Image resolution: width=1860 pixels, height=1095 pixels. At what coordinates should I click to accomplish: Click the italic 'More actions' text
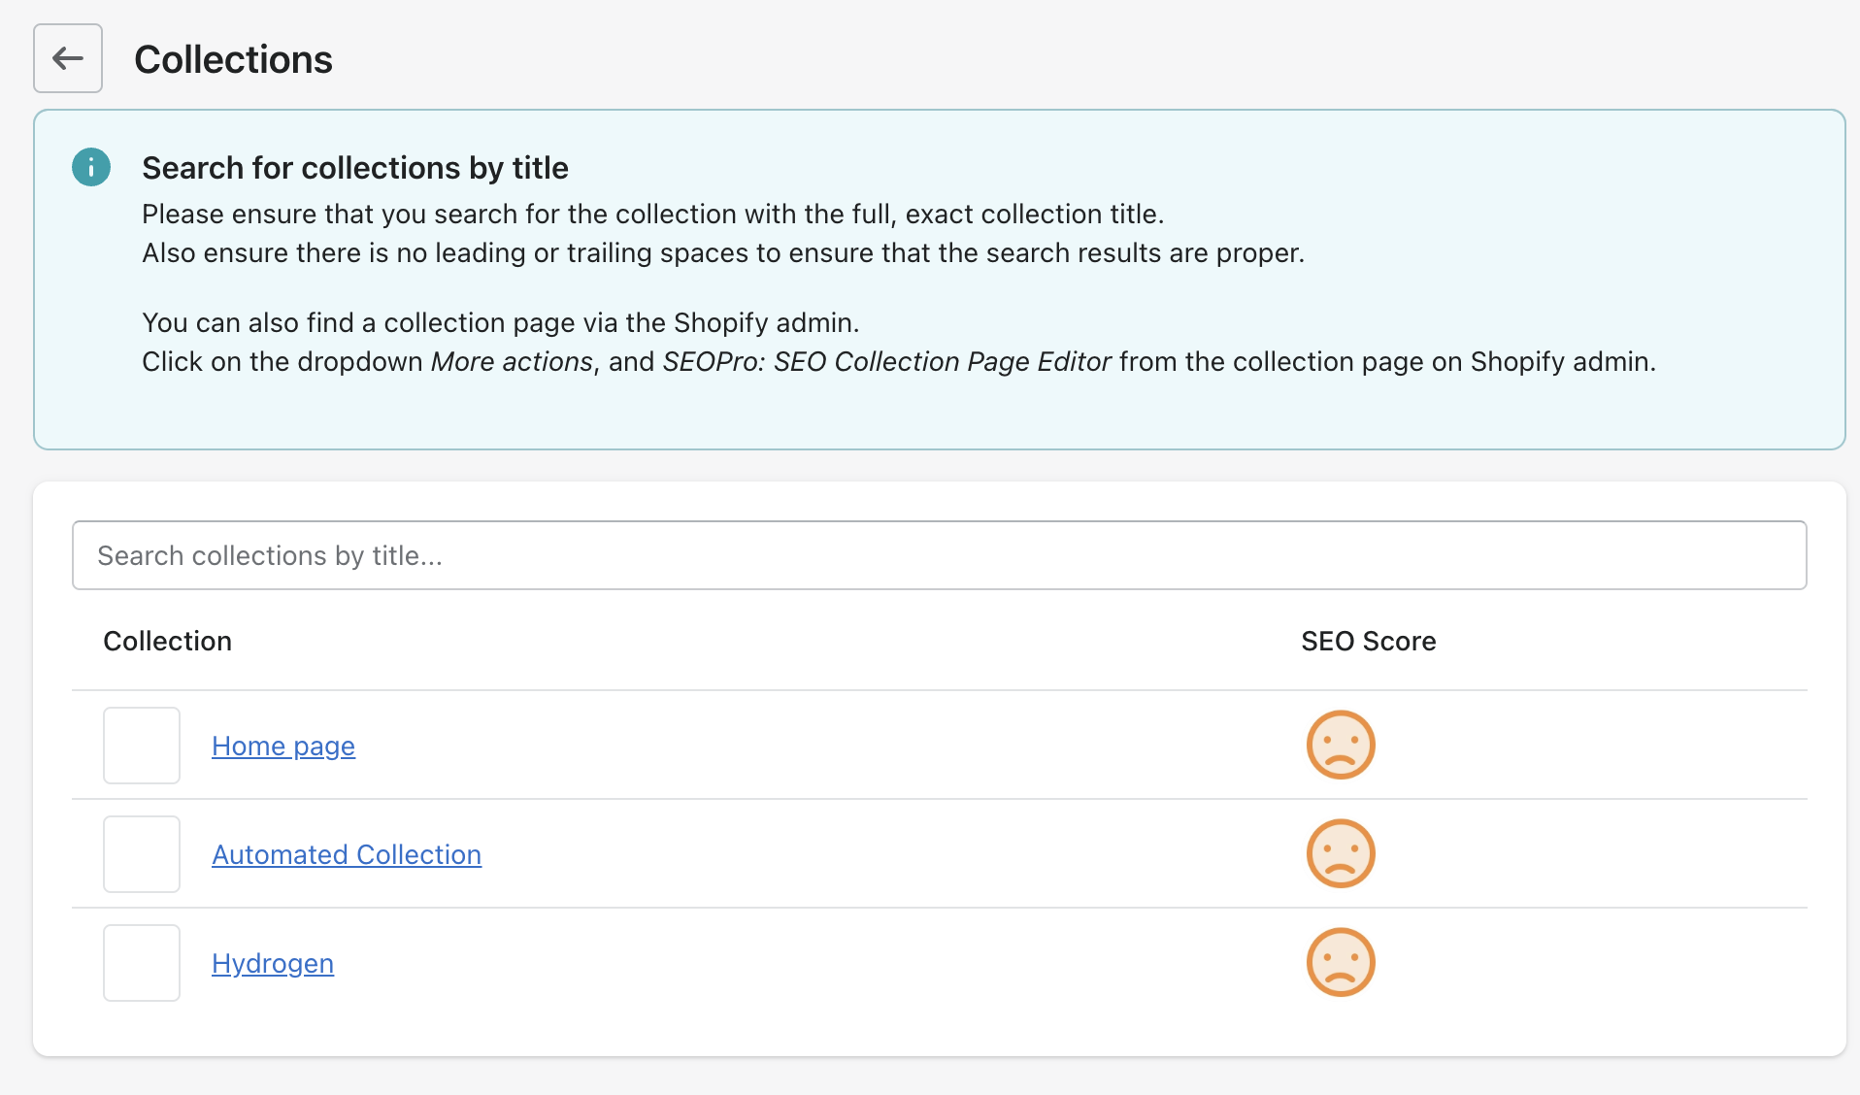click(512, 361)
